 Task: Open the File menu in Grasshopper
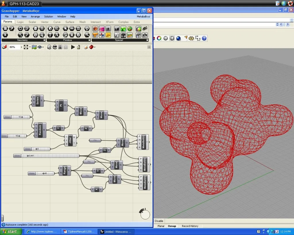pos(7,16)
